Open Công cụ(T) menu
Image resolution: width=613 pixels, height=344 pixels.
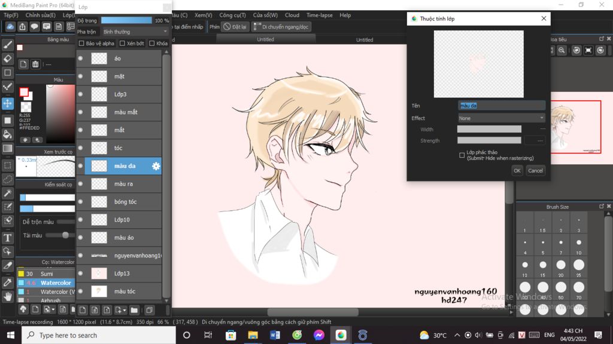point(232,15)
